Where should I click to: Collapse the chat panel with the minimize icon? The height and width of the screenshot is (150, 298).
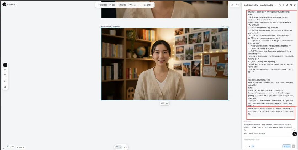pyautogui.click(x=295, y=5)
